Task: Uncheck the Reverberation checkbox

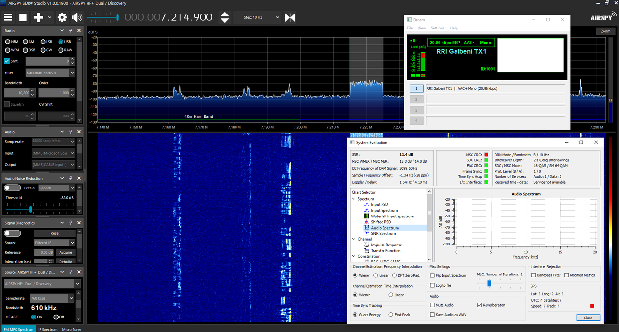Action: (479, 305)
